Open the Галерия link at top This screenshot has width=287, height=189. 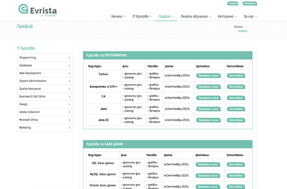233,3
